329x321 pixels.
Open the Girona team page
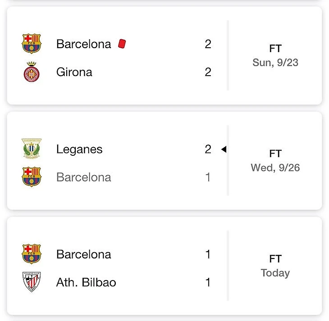[74, 72]
